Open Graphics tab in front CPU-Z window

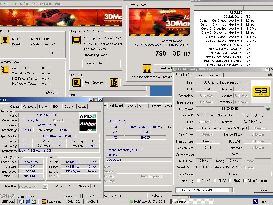point(69,106)
